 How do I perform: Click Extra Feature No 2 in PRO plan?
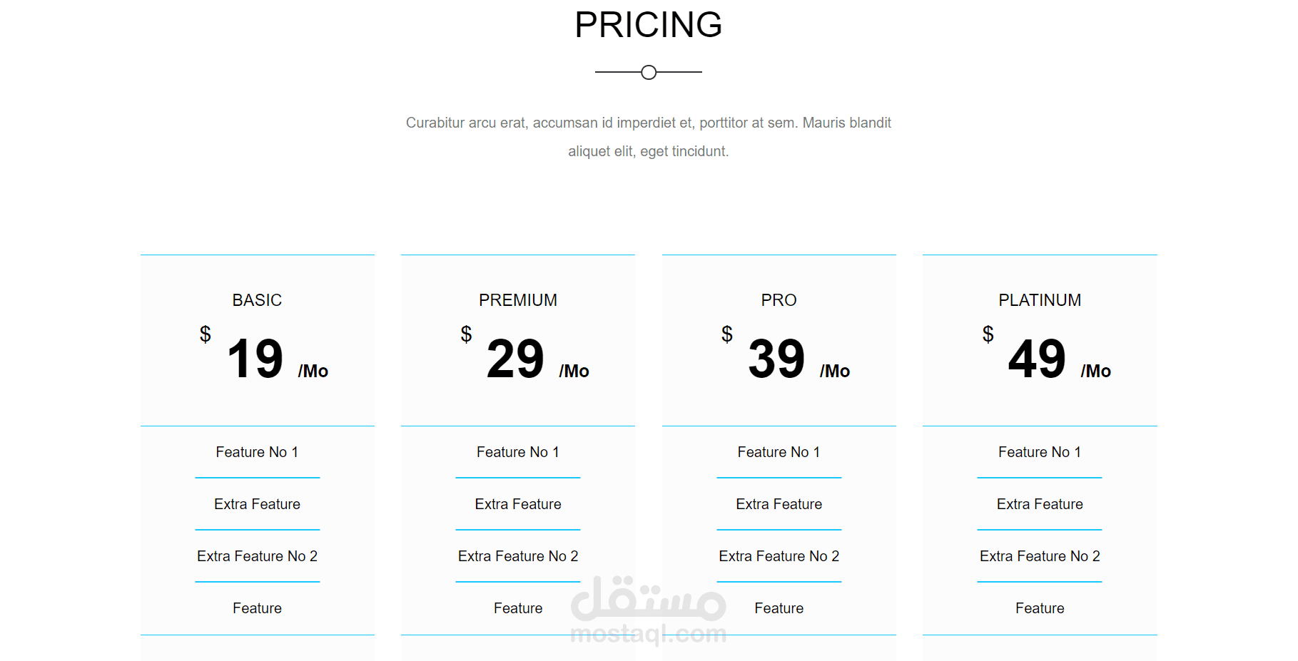(779, 556)
